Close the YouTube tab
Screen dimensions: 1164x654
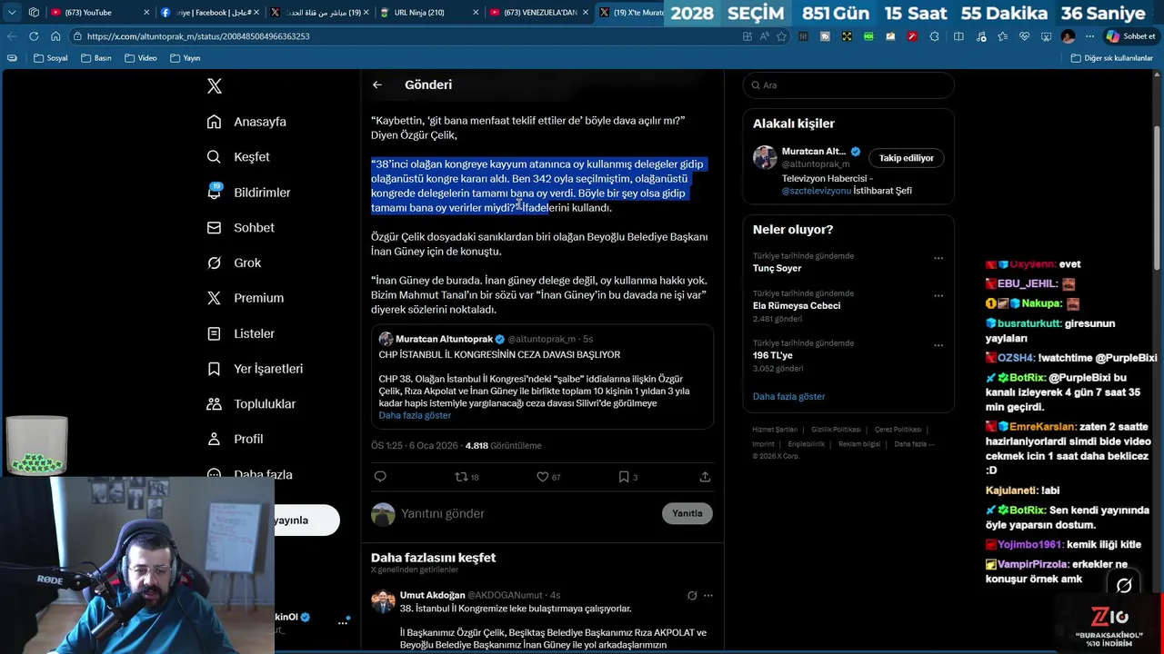[145, 13]
